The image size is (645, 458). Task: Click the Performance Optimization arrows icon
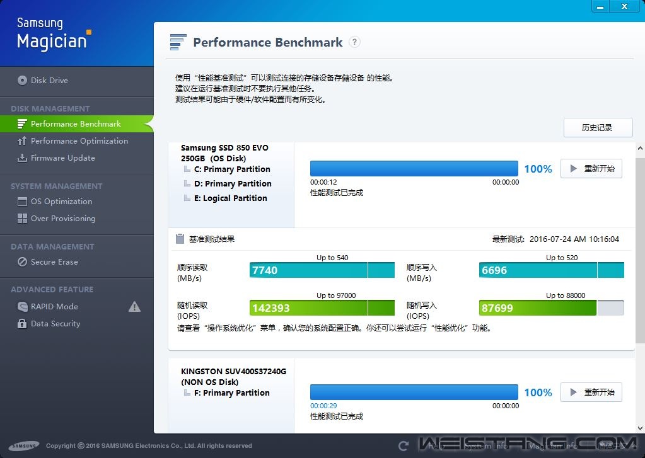(22, 140)
